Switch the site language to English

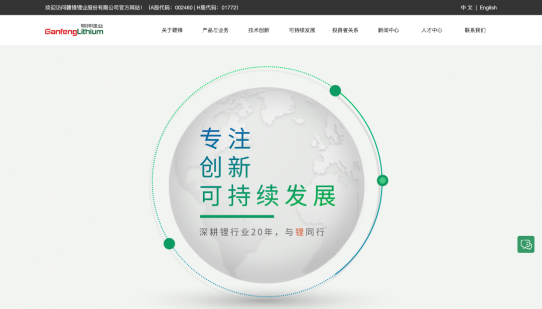(488, 8)
